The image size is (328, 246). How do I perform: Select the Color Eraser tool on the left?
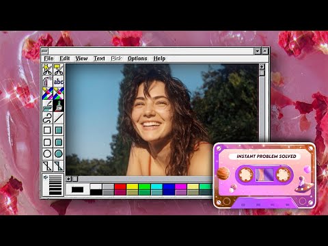(x=47, y=94)
